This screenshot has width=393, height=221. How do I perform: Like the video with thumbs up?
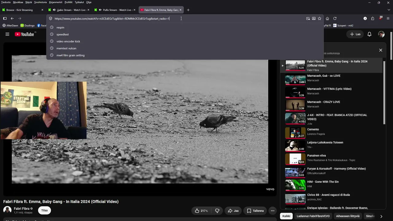[x=201, y=211]
